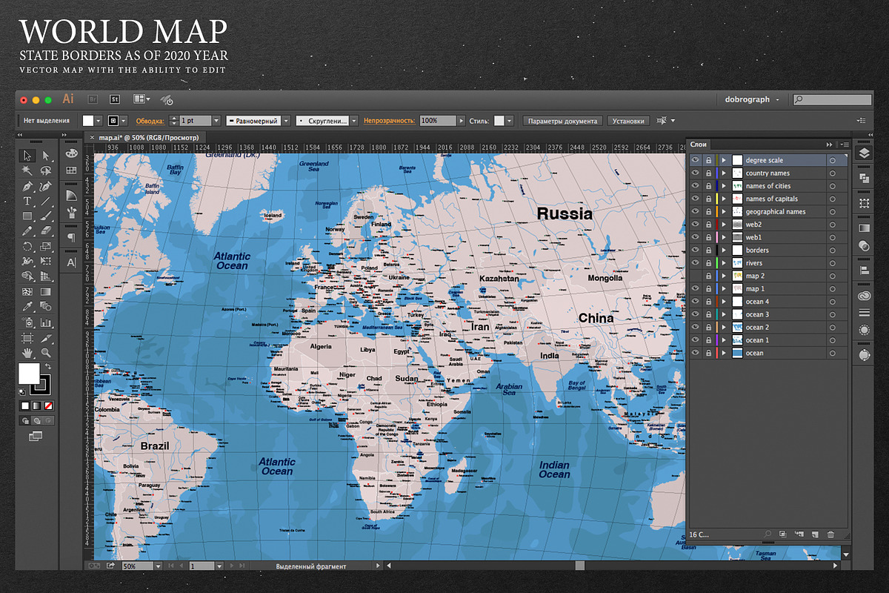Click the Обводка stroke link
Viewport: 889px width, 593px height.
[150, 120]
